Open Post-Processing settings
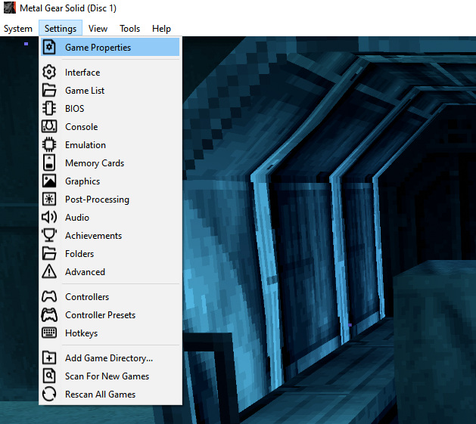This screenshot has height=424, width=476. pos(110,200)
